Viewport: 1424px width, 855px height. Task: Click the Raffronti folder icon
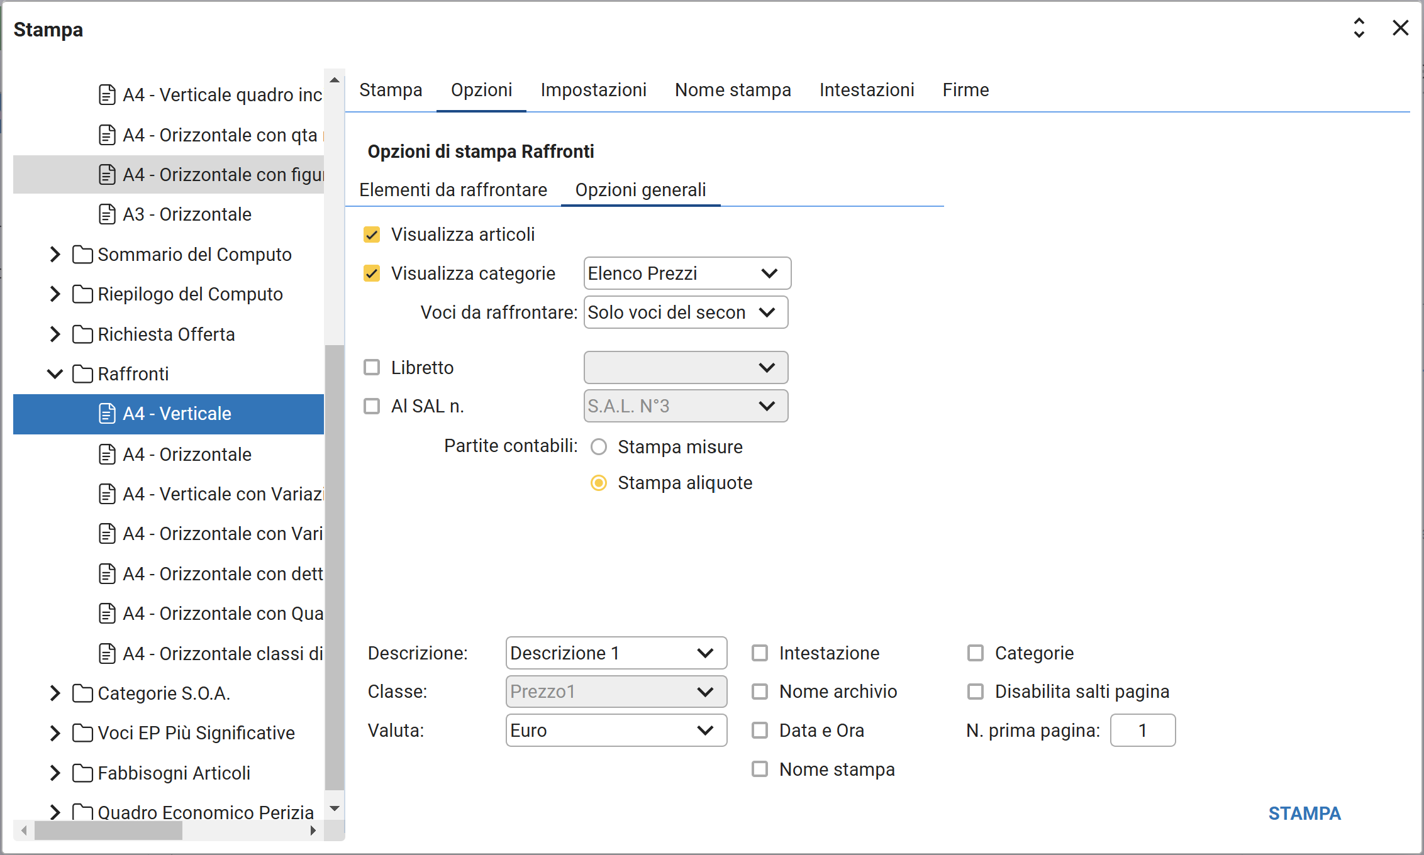[x=82, y=374]
